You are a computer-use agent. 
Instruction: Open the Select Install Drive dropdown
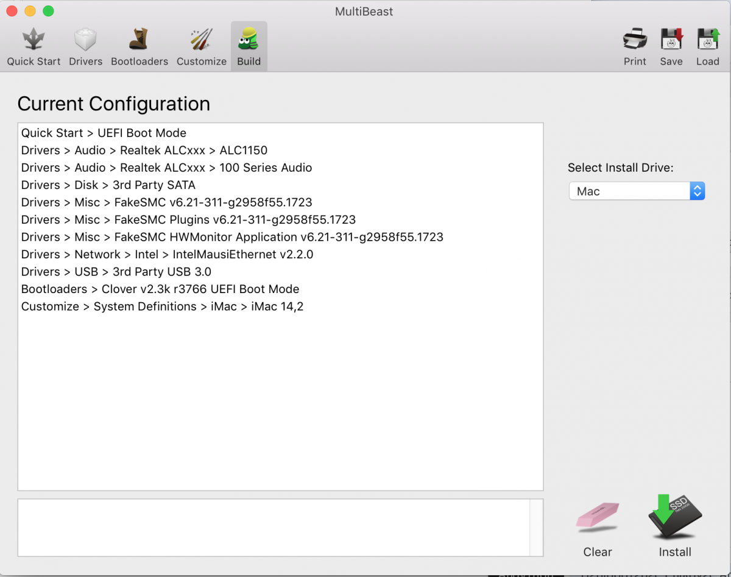tap(637, 191)
